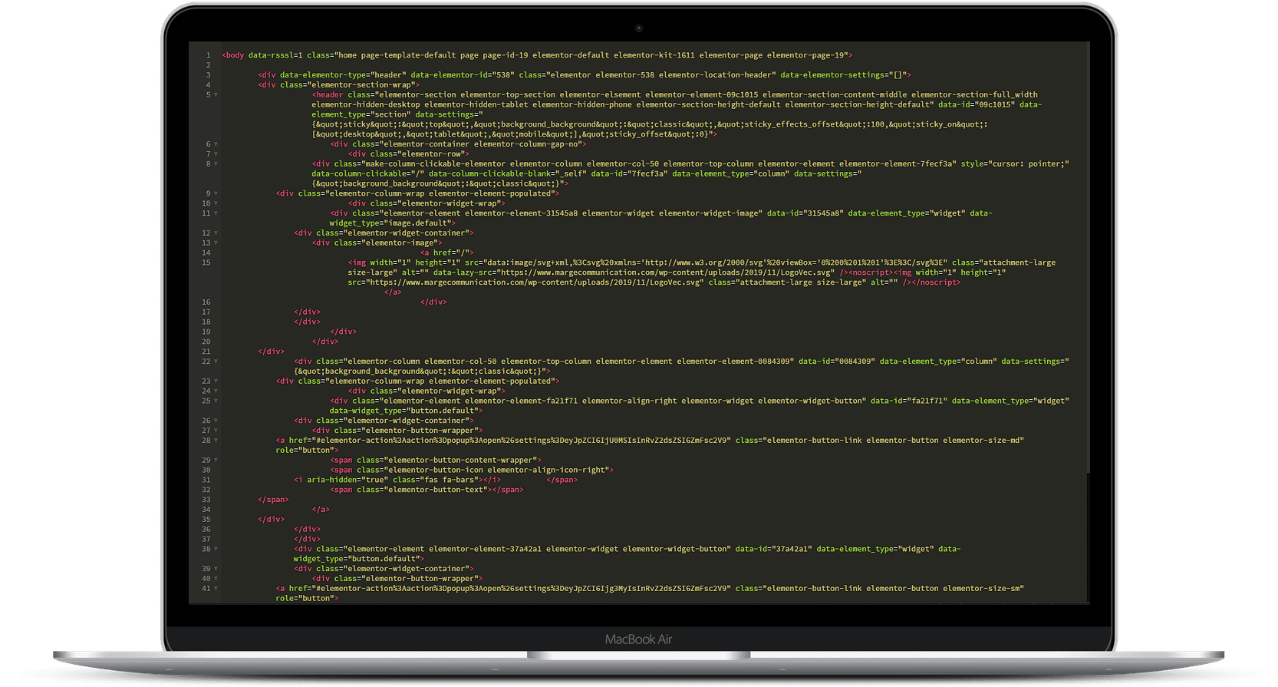
Task: Click the closing </span> on line 33
Action: [x=274, y=500]
